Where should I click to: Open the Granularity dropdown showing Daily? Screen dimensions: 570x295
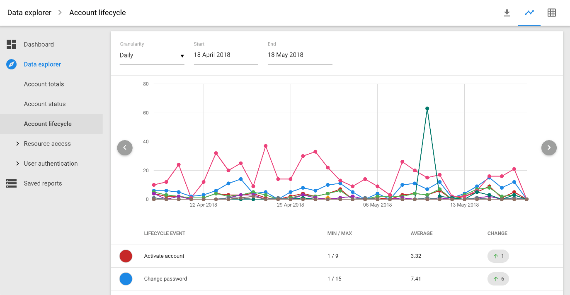[x=152, y=55]
